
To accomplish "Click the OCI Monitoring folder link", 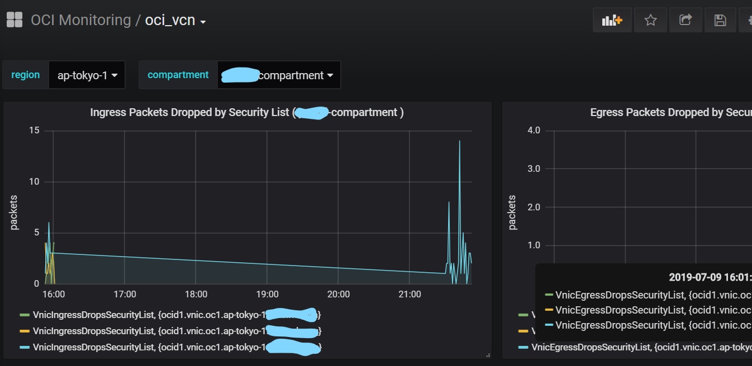I will coord(80,21).
